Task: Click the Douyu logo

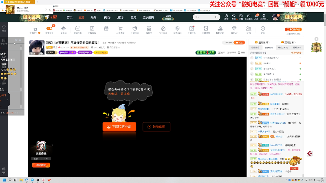Action: [x=51, y=17]
